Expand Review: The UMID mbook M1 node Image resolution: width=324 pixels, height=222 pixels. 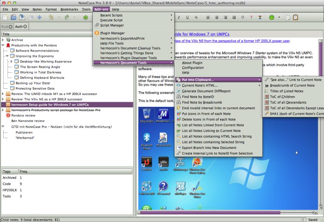tap(3, 94)
